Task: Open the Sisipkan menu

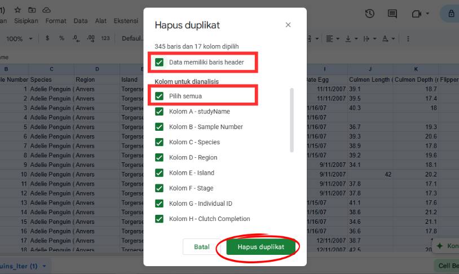Action: click(x=26, y=21)
